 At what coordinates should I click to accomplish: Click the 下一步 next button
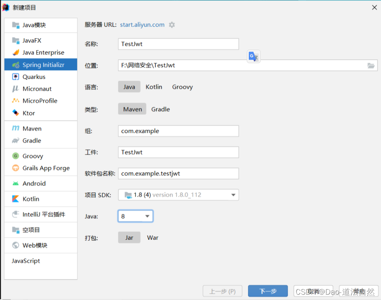[x=268, y=291]
